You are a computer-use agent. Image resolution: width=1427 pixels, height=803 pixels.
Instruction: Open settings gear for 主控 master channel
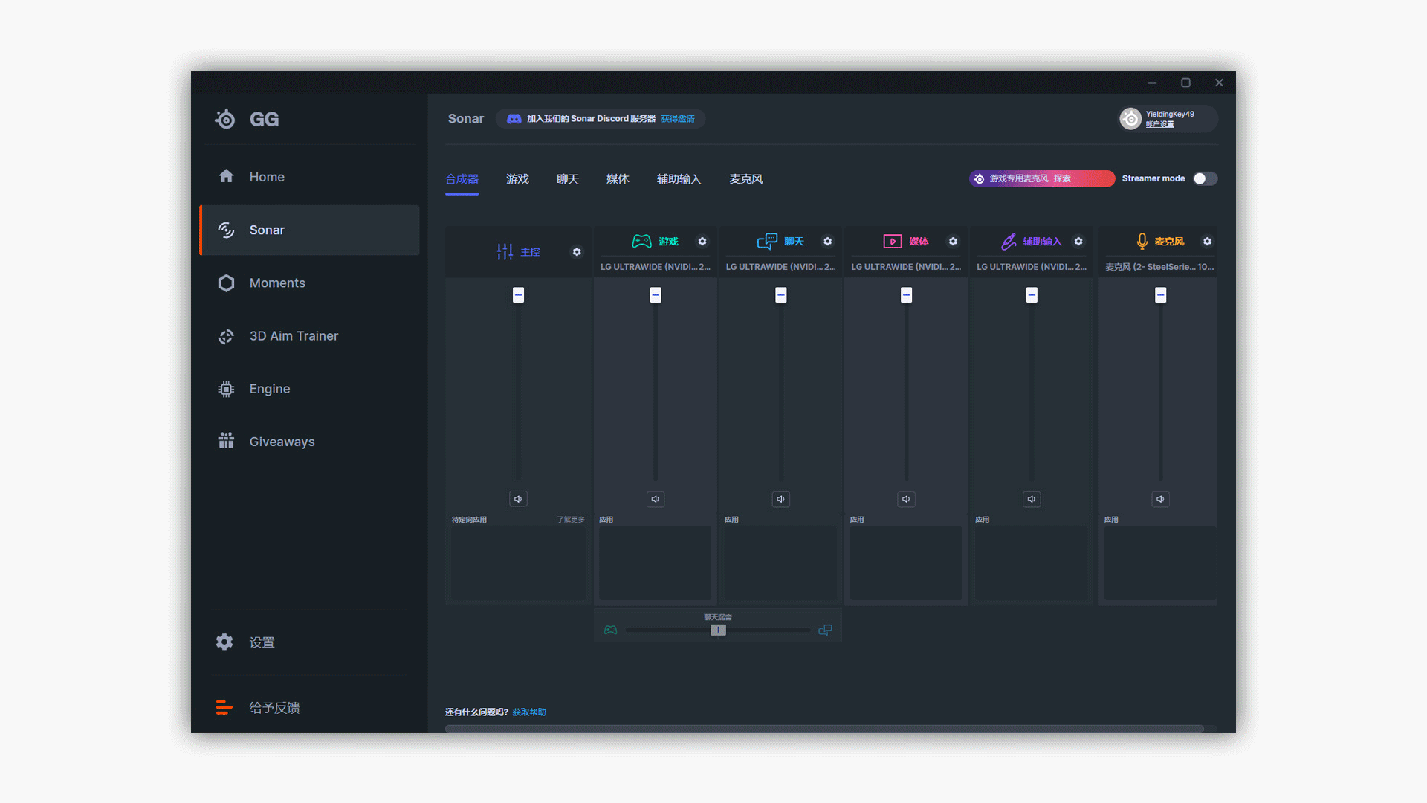tap(577, 252)
